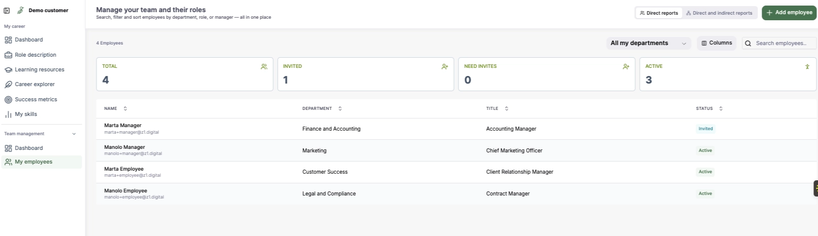
Task: Click the Finance and Accounting cell
Action: (331, 129)
